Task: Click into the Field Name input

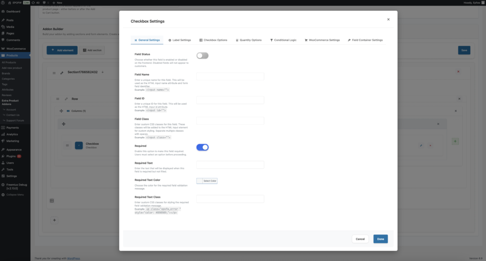Action: (230, 76)
